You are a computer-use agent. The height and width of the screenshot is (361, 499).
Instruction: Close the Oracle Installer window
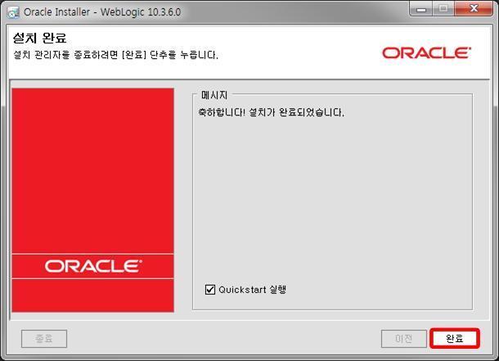pyautogui.click(x=474, y=8)
